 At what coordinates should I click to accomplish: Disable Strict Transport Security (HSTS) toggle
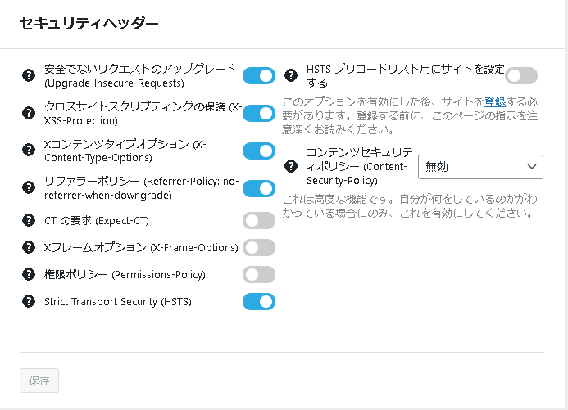pyautogui.click(x=259, y=301)
